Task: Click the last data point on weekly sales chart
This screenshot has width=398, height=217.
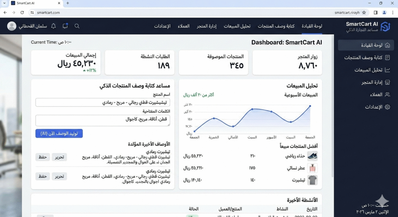Action: (310, 106)
